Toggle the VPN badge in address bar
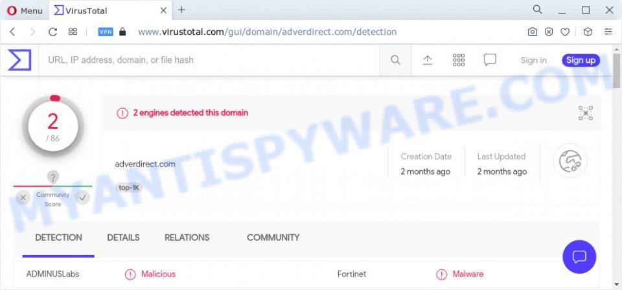This screenshot has width=622, height=290. click(x=106, y=32)
